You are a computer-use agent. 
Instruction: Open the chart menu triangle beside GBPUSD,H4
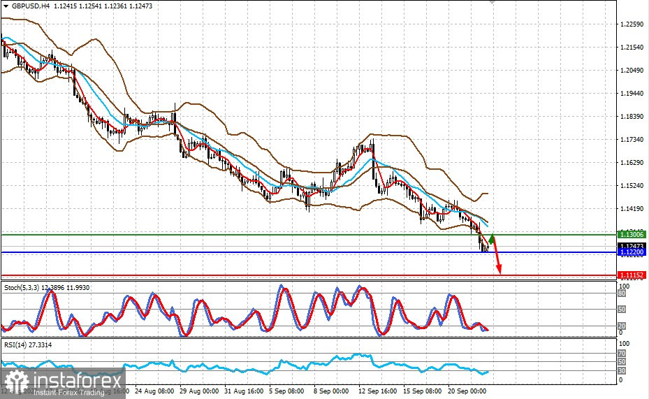coord(6,6)
